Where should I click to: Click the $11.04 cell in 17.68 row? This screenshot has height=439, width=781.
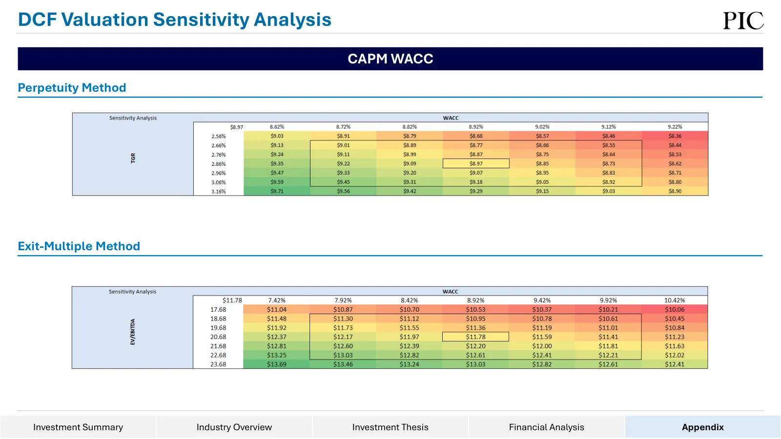coord(277,310)
